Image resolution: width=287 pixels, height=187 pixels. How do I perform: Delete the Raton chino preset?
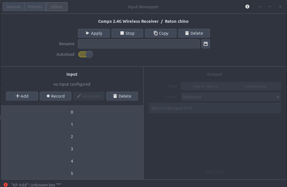[x=194, y=33]
